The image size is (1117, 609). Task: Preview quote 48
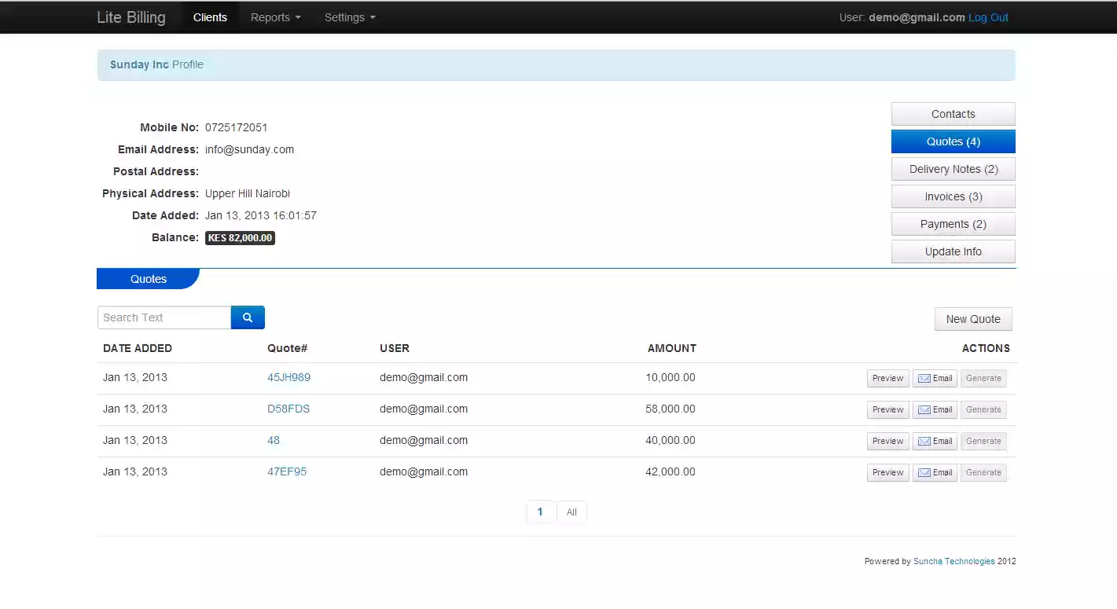887,441
